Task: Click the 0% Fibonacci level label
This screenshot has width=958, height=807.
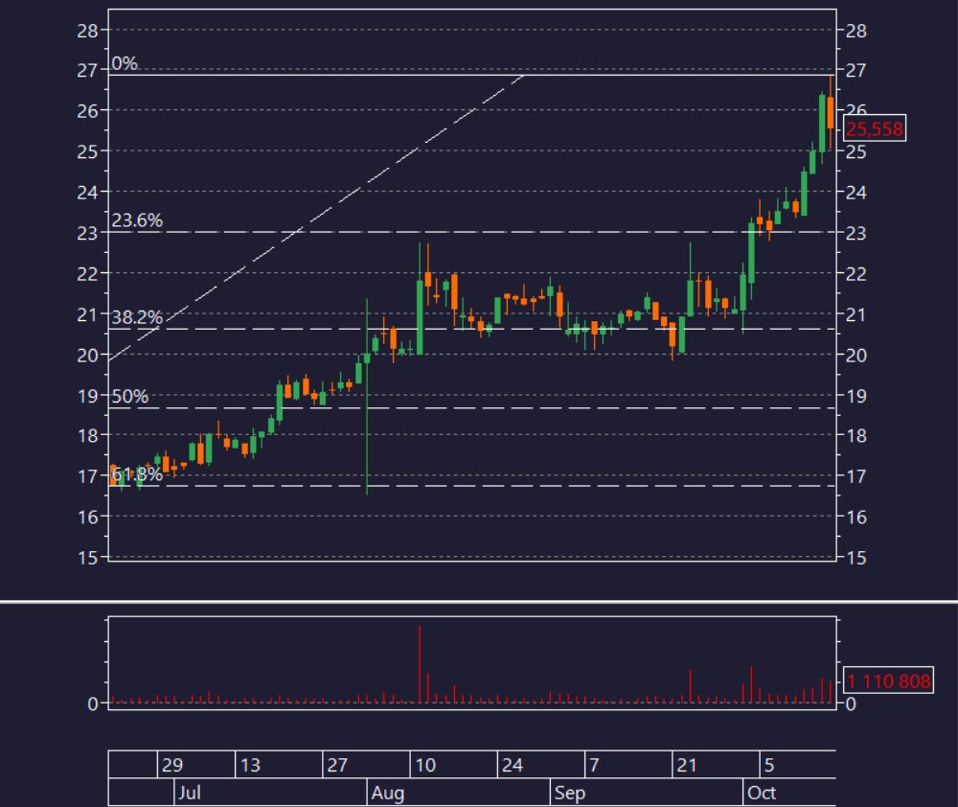Action: [125, 63]
